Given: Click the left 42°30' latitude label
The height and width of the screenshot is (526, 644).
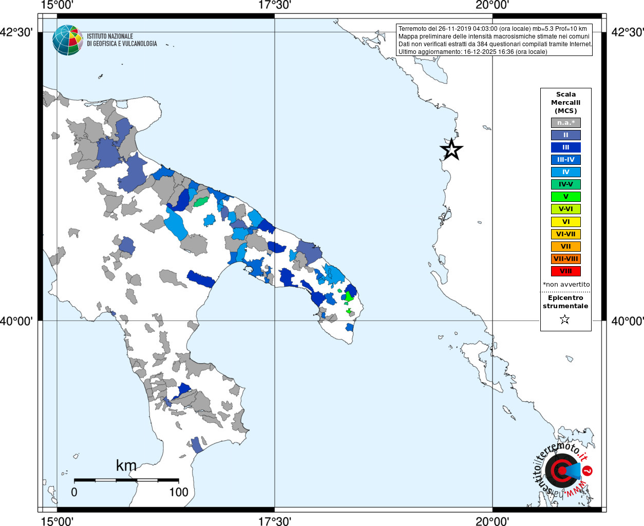Looking at the screenshot, I should coord(17,32).
